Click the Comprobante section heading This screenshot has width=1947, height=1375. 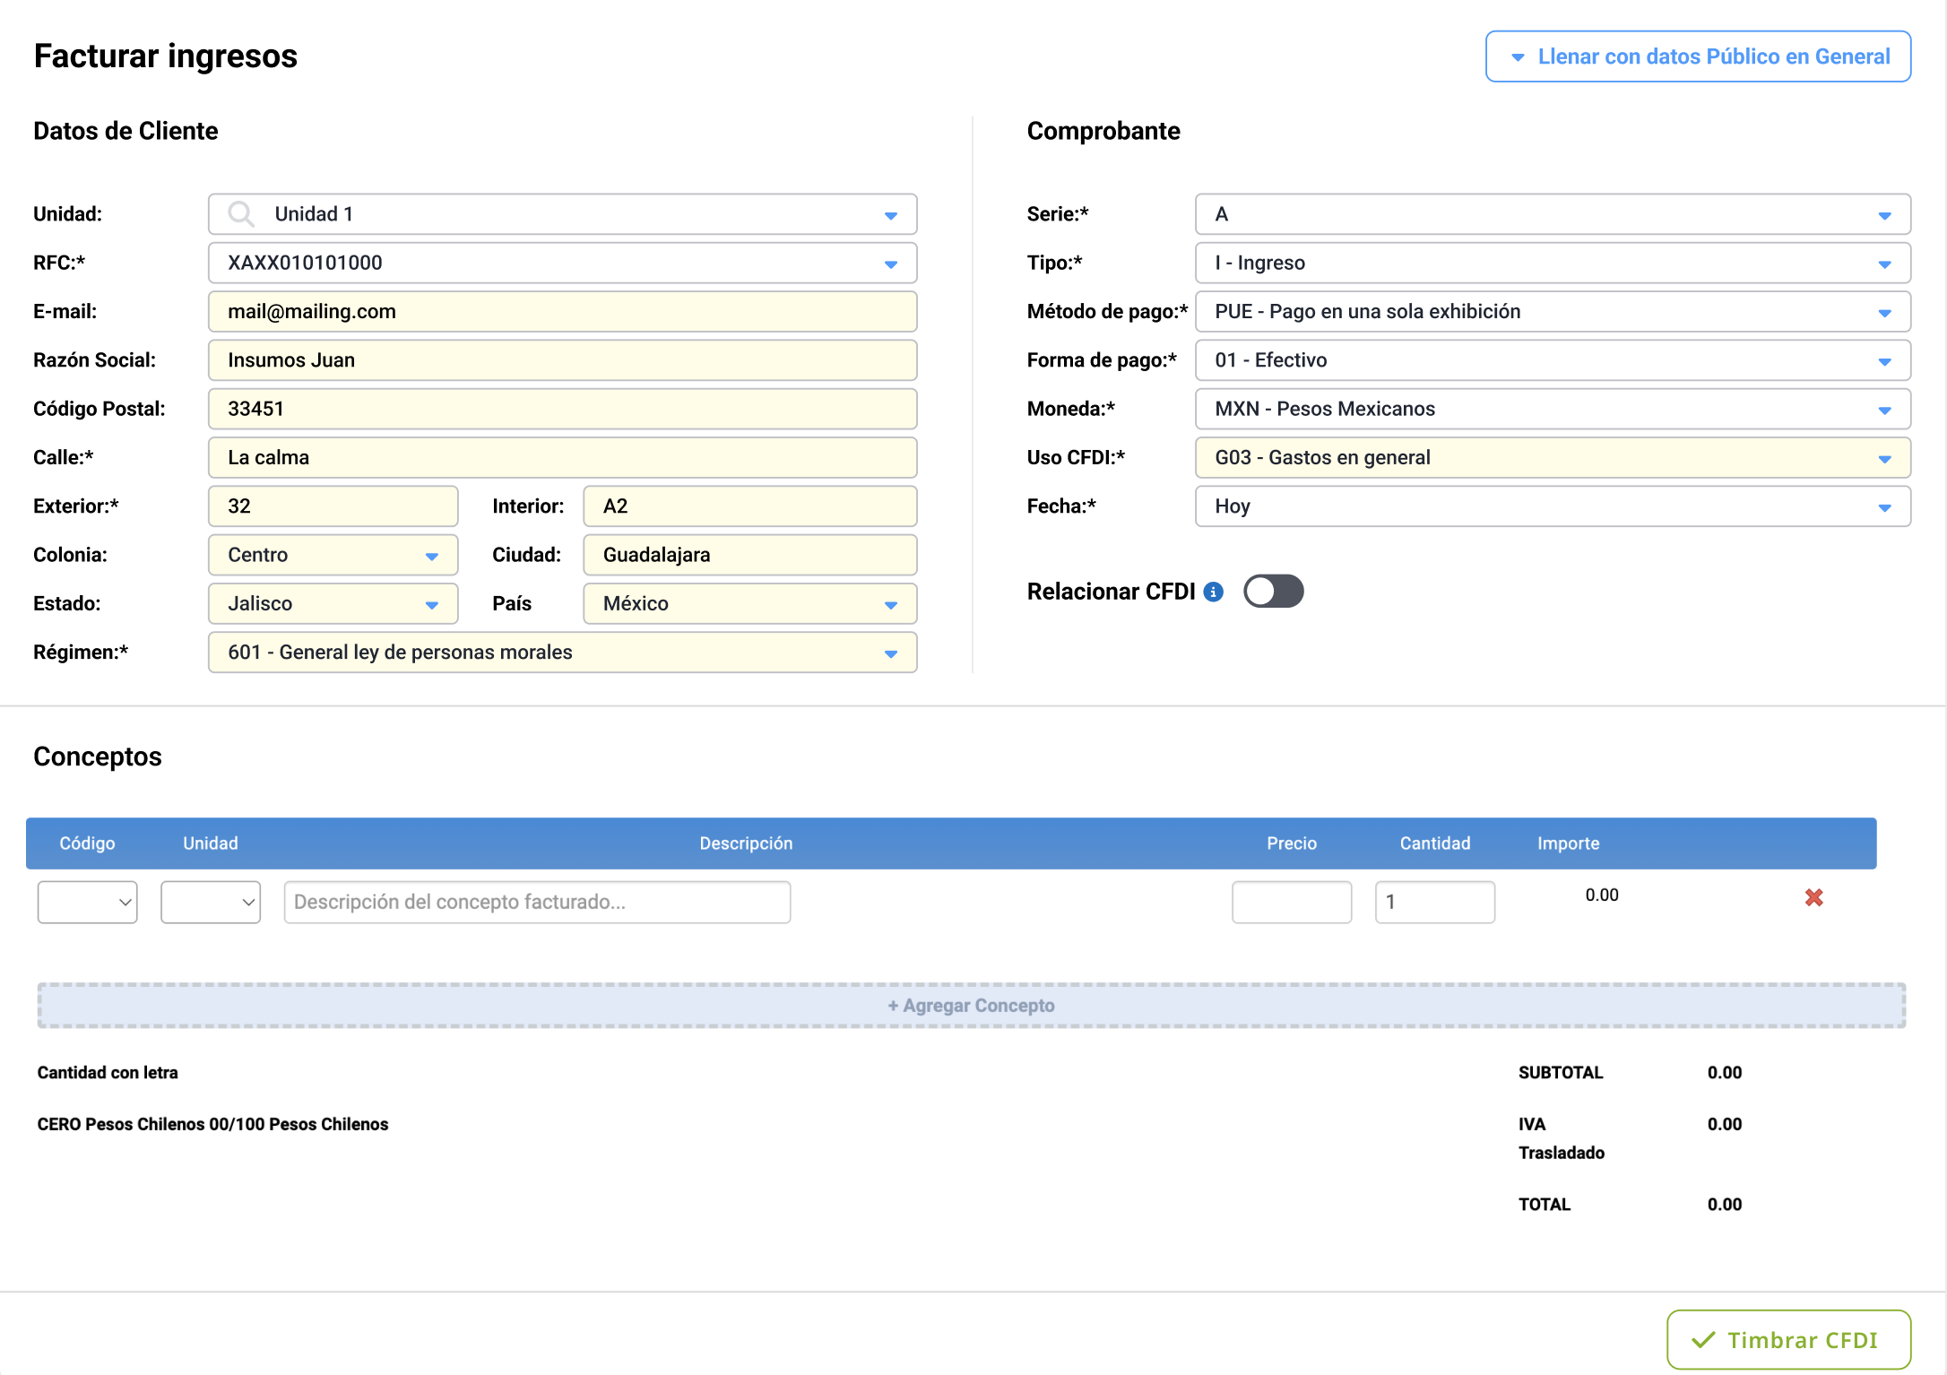[x=1103, y=131]
